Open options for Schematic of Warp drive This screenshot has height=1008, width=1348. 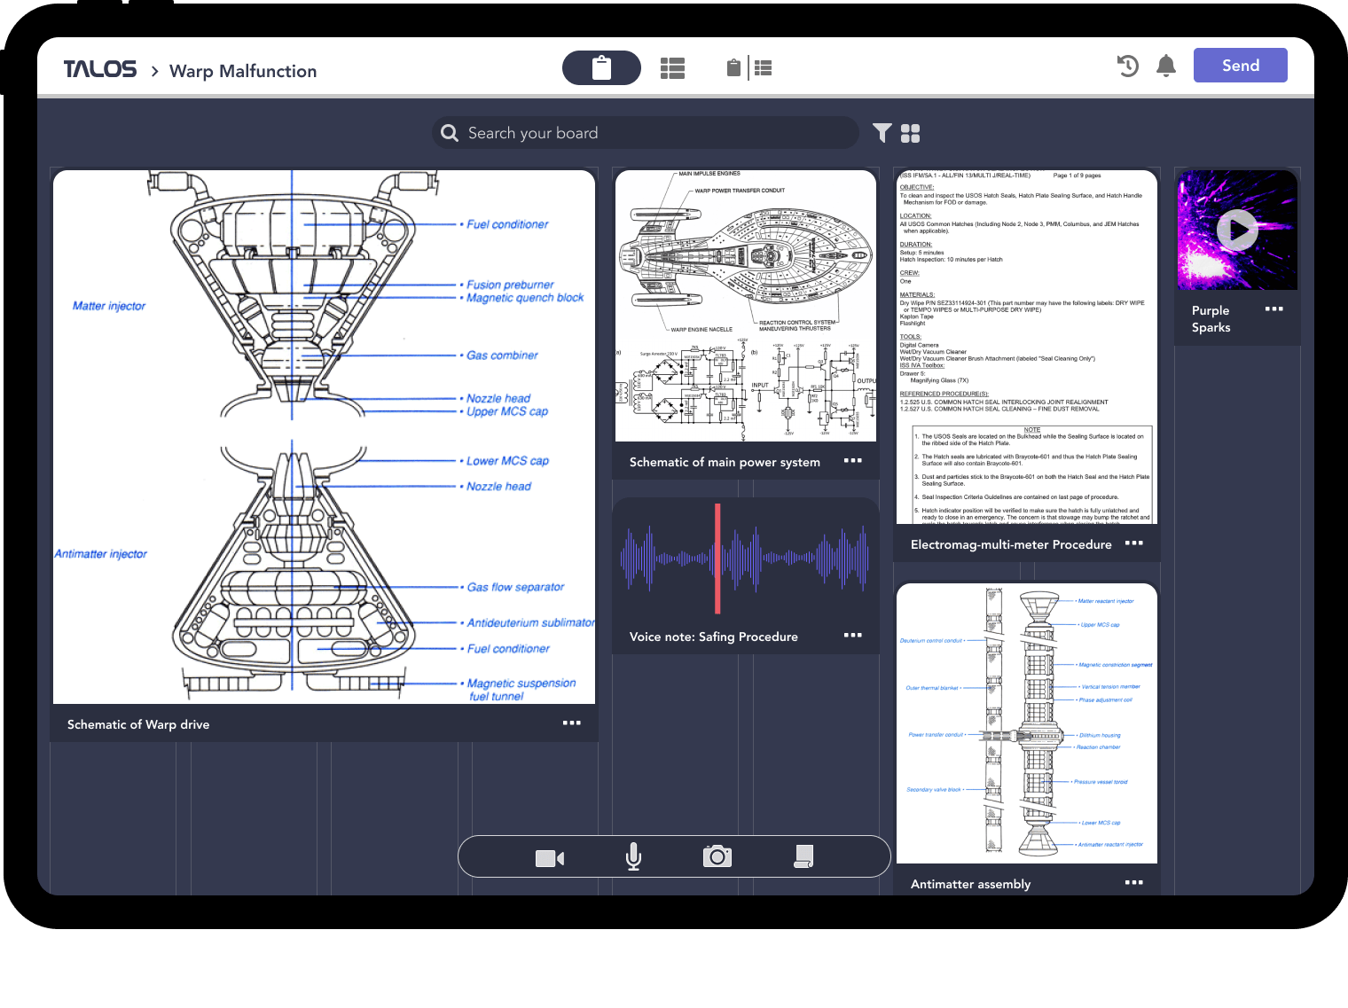tap(572, 723)
